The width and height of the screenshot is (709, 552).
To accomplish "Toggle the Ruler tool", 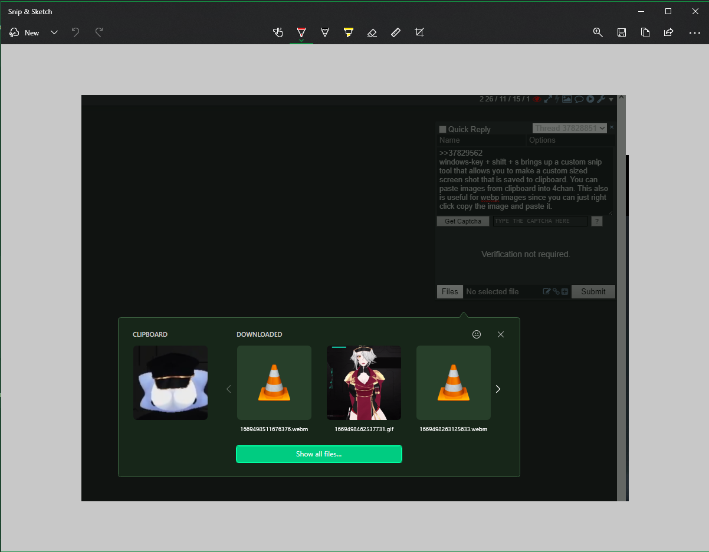I will (x=396, y=32).
